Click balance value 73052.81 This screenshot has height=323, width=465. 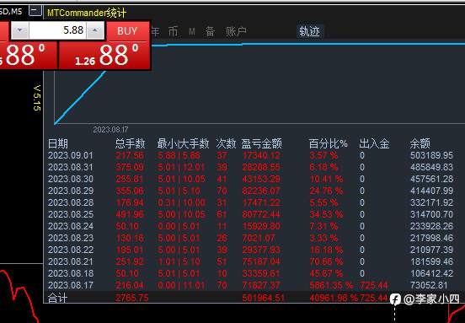click(429, 285)
